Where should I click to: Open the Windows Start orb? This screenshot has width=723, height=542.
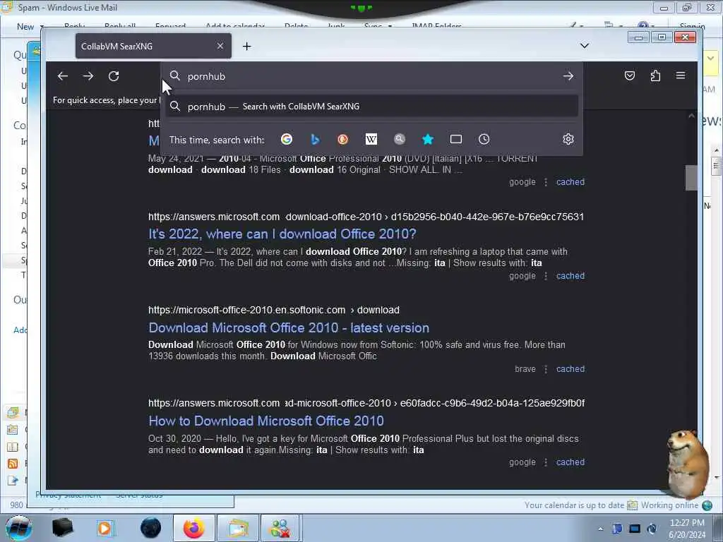tap(18, 528)
